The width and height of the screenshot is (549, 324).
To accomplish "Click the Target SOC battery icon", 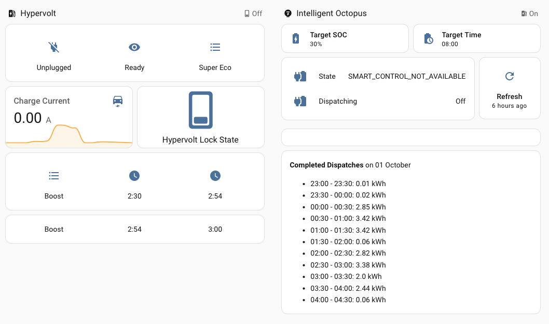I will [296, 39].
